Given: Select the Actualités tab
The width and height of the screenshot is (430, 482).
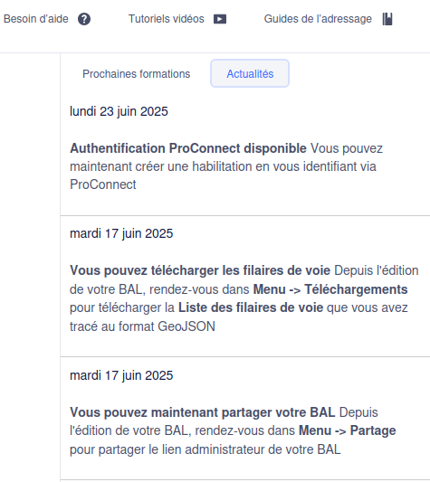Looking at the screenshot, I should coord(250,74).
